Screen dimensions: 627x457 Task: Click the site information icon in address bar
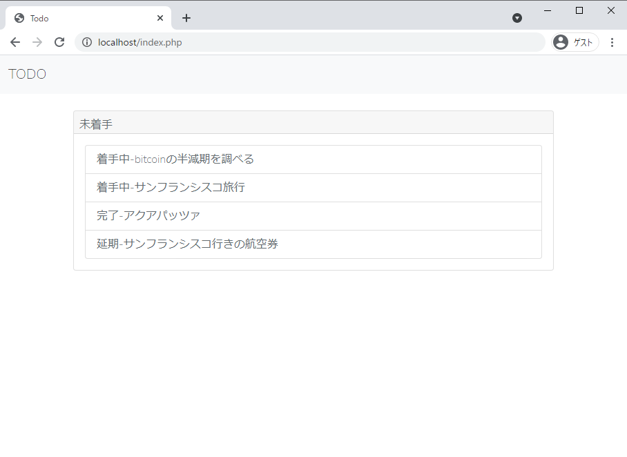(87, 42)
